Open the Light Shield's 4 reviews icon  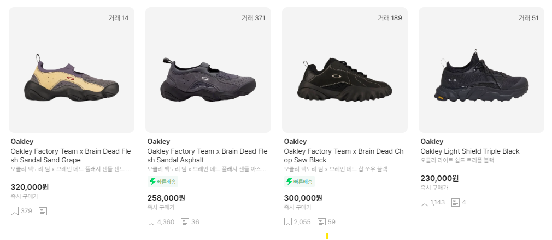pyautogui.click(x=456, y=202)
